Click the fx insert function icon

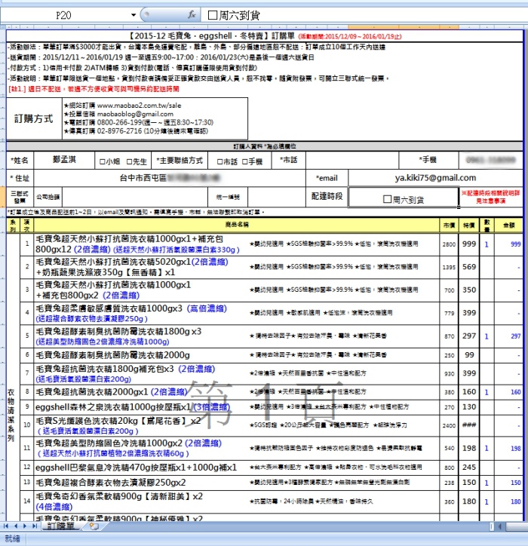tap(192, 14)
